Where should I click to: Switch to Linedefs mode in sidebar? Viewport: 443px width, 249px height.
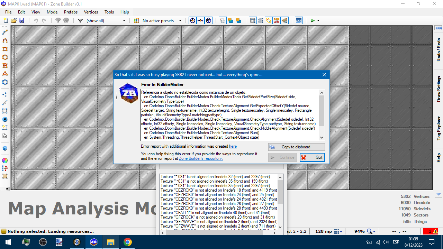tap(5, 103)
